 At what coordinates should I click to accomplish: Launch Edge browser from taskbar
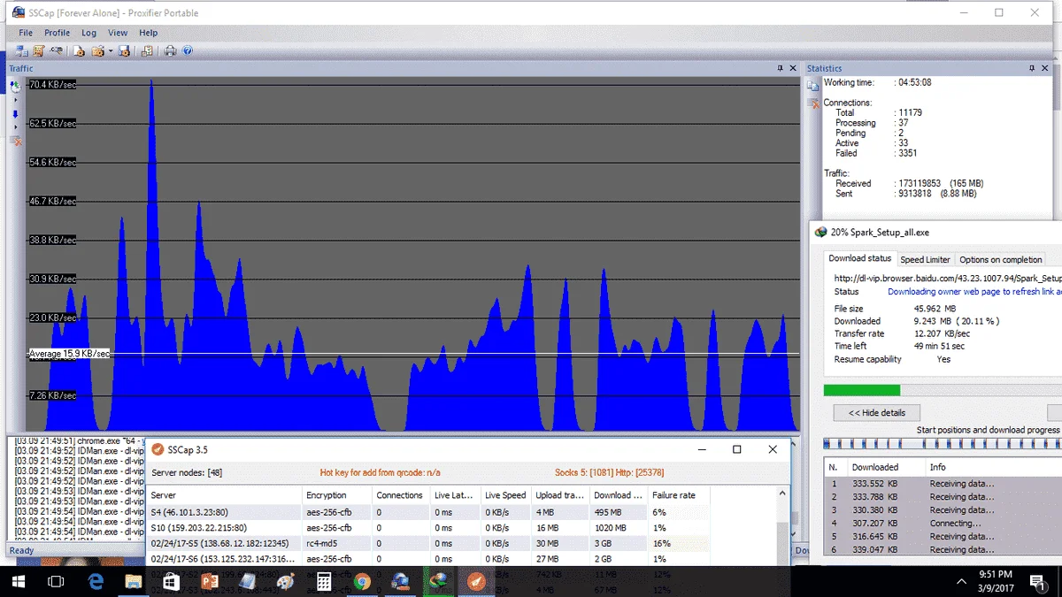tap(96, 581)
